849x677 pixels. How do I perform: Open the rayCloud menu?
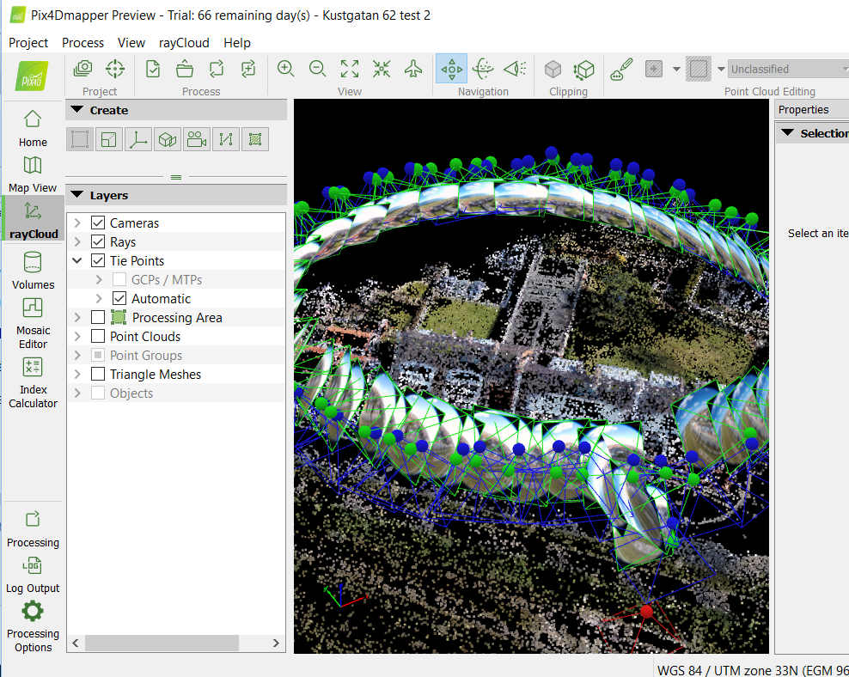tap(184, 43)
